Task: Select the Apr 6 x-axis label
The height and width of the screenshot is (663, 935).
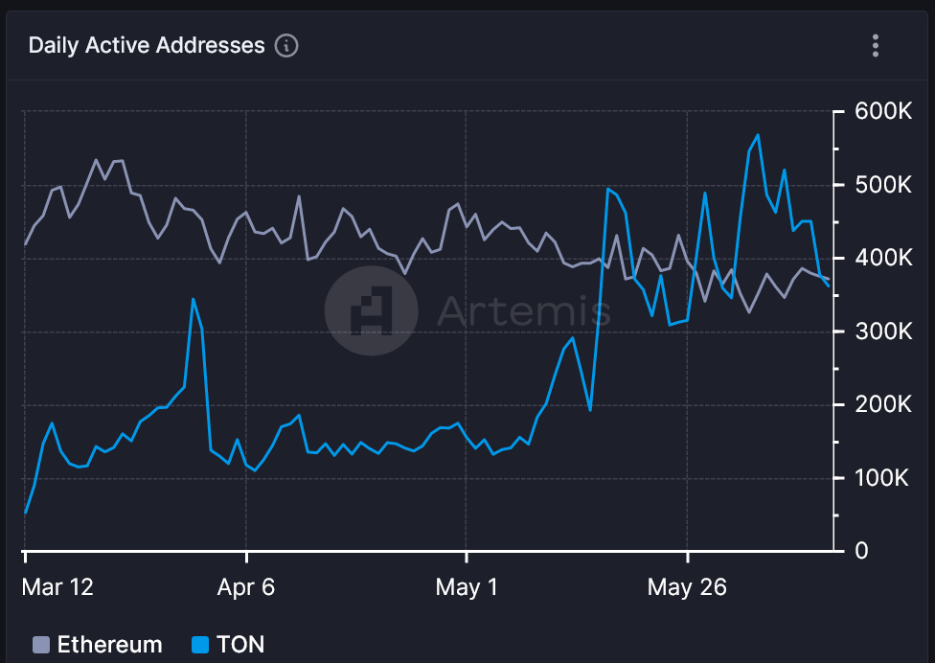Action: 245,587
